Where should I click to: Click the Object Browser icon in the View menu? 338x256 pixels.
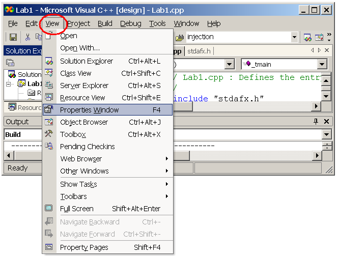(x=49, y=122)
